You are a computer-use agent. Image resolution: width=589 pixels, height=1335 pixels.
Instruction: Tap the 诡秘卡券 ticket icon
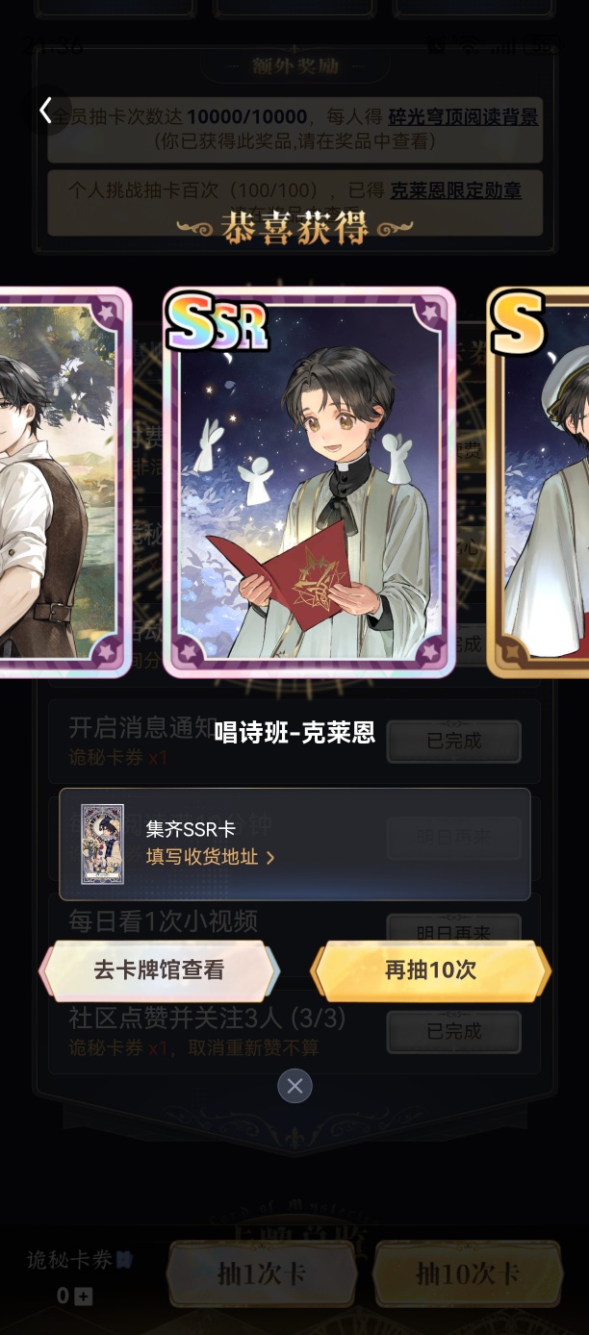(124, 1260)
